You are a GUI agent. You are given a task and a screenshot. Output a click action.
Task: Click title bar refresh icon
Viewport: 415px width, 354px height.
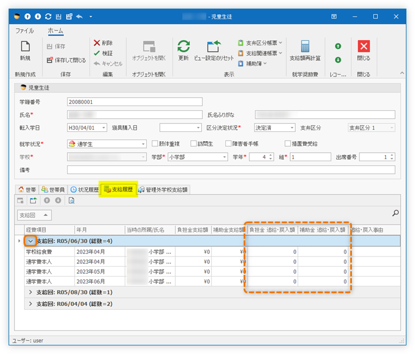48,17
